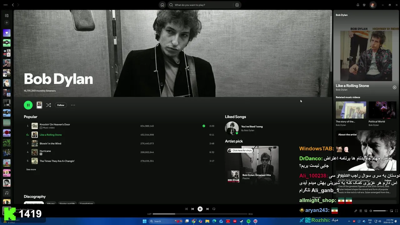
Task: Open the user profile avatar
Action: [372, 5]
